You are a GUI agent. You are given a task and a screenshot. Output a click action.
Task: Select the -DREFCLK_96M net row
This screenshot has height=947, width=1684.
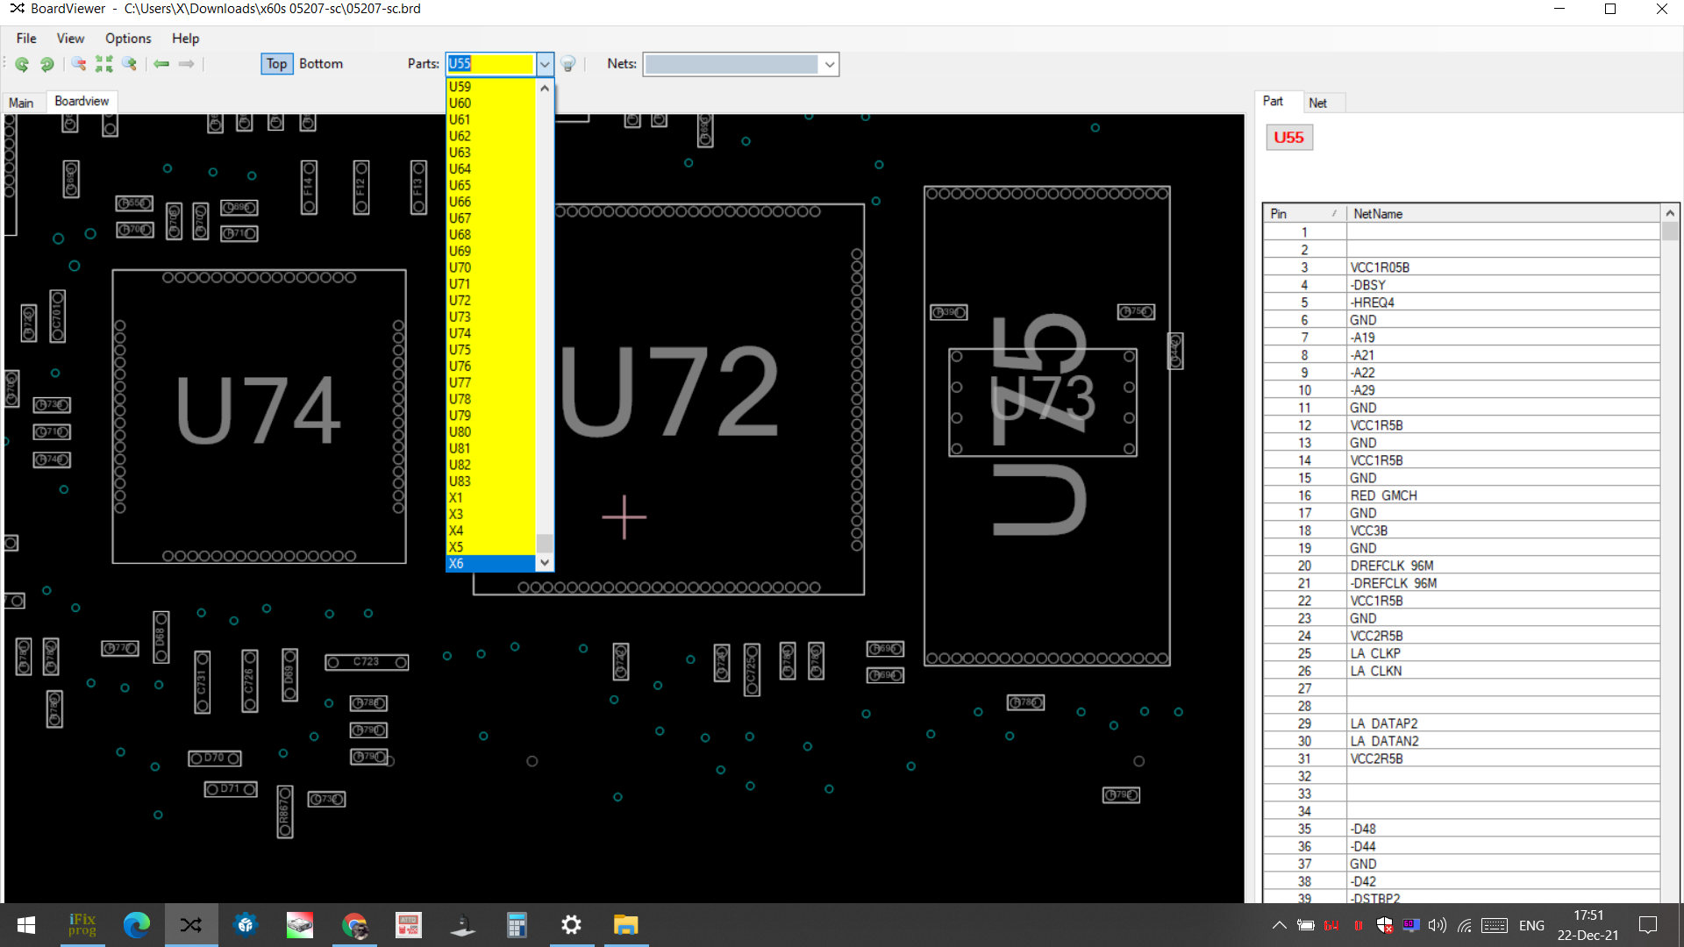click(x=1461, y=583)
